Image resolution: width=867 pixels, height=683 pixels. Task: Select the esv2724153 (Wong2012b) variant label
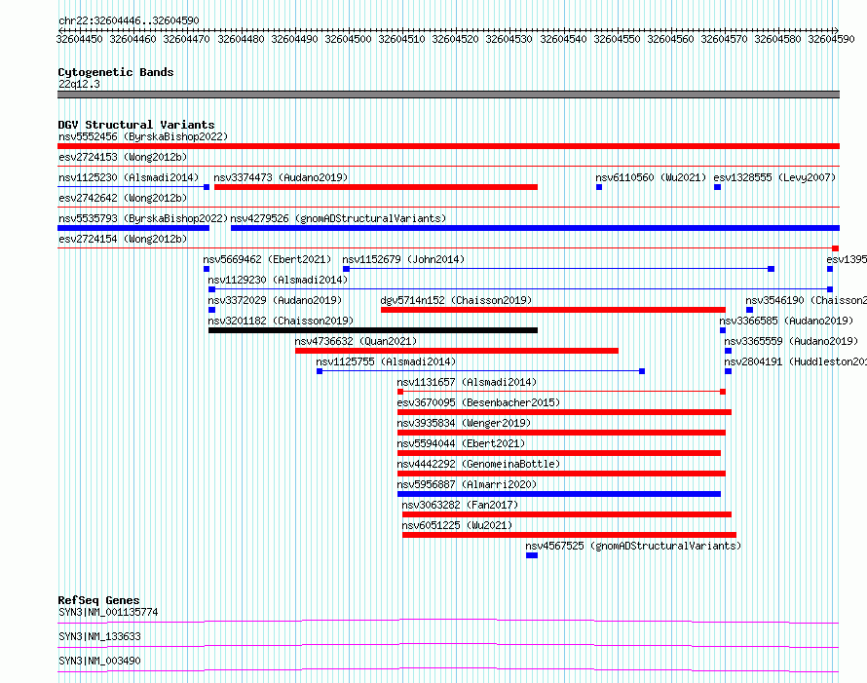coord(123,157)
